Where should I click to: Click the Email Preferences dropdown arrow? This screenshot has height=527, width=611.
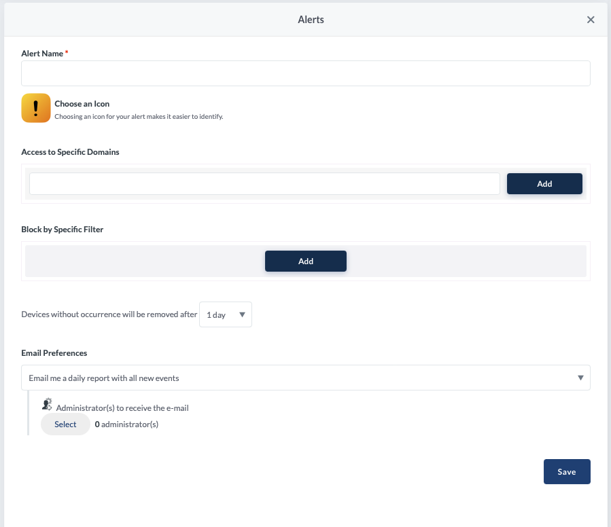(580, 378)
